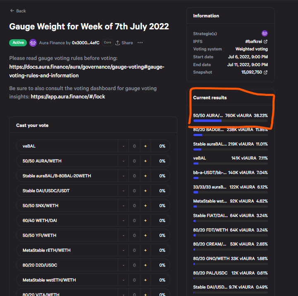Open the docs.aura.finance gauge voting rules link
This screenshot has height=296, width=298.
point(87,71)
